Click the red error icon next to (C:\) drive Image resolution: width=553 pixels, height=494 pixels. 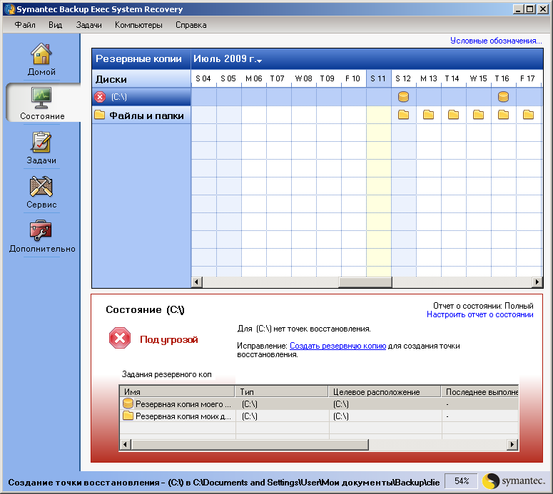click(100, 96)
